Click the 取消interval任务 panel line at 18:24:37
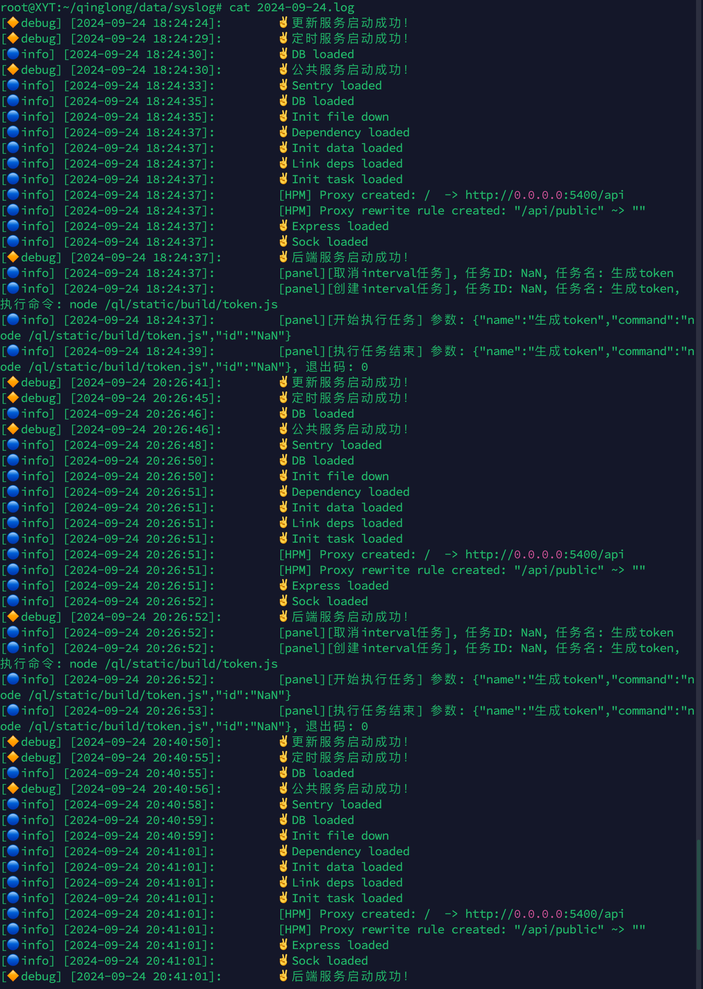Viewport: 703px width, 989px height. click(x=476, y=273)
